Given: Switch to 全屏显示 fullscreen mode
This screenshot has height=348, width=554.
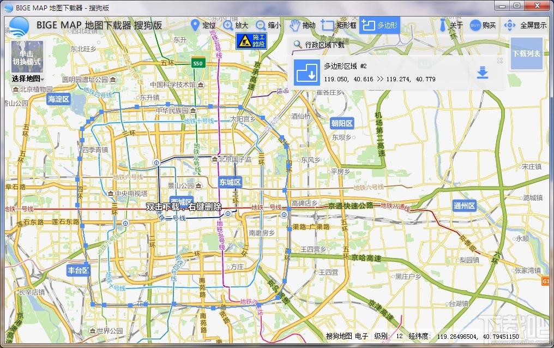Looking at the screenshot, I should (526, 25).
